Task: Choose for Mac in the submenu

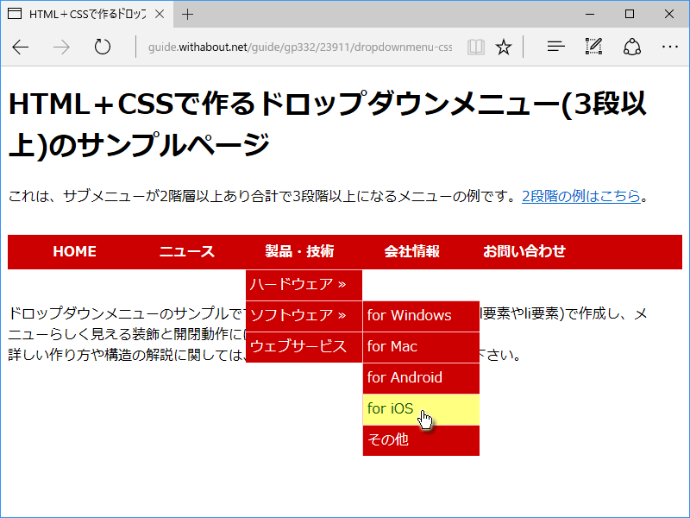Action: (421, 347)
